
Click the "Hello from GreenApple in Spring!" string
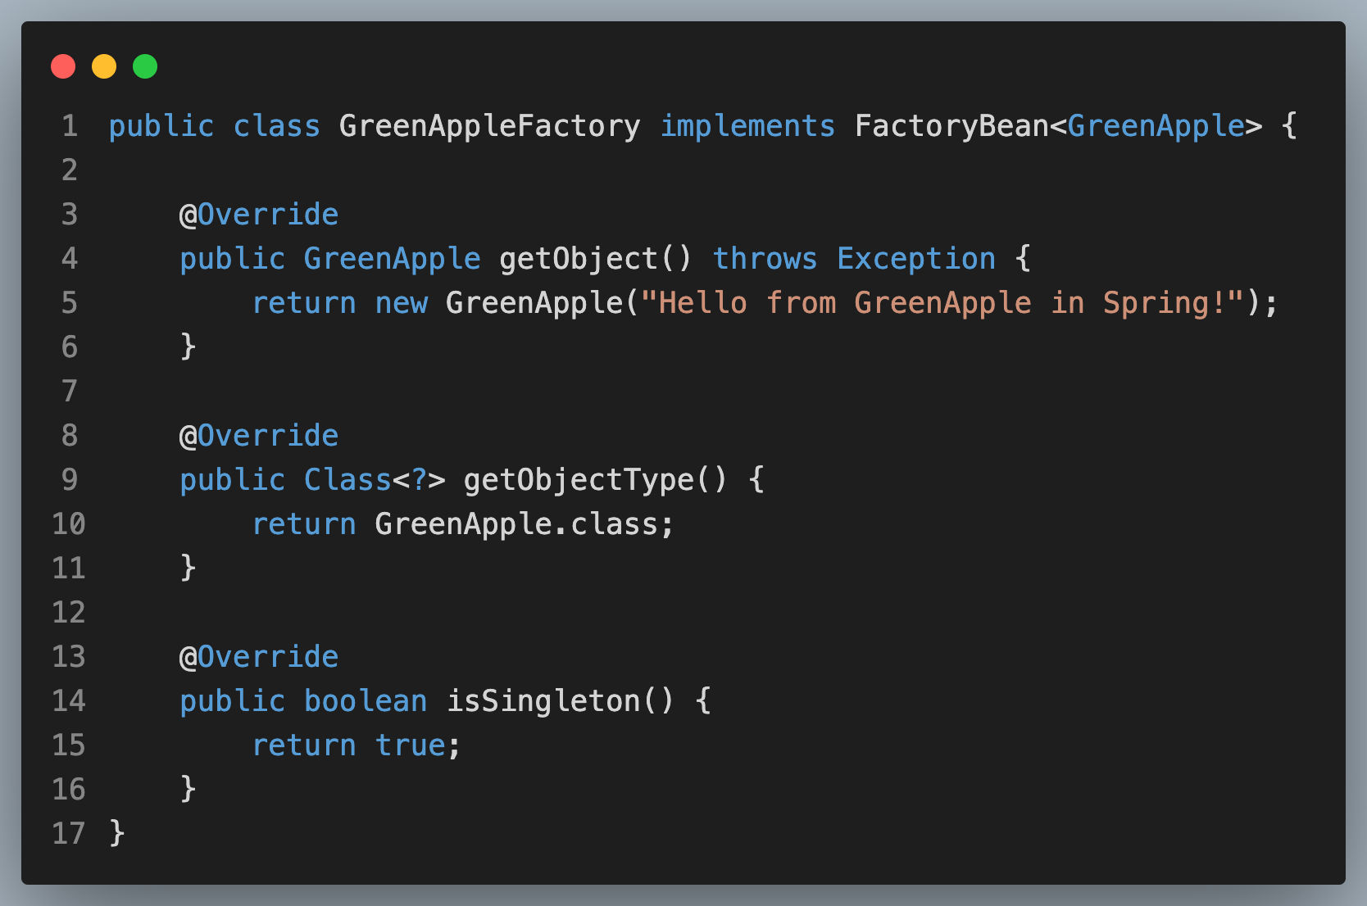pyautogui.click(x=942, y=303)
